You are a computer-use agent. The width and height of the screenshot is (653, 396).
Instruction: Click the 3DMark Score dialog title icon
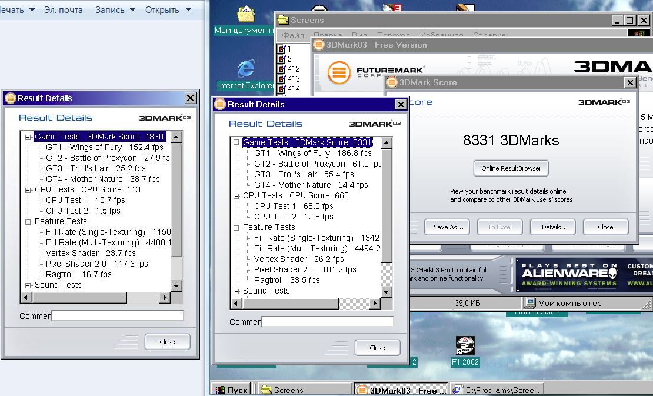[391, 82]
